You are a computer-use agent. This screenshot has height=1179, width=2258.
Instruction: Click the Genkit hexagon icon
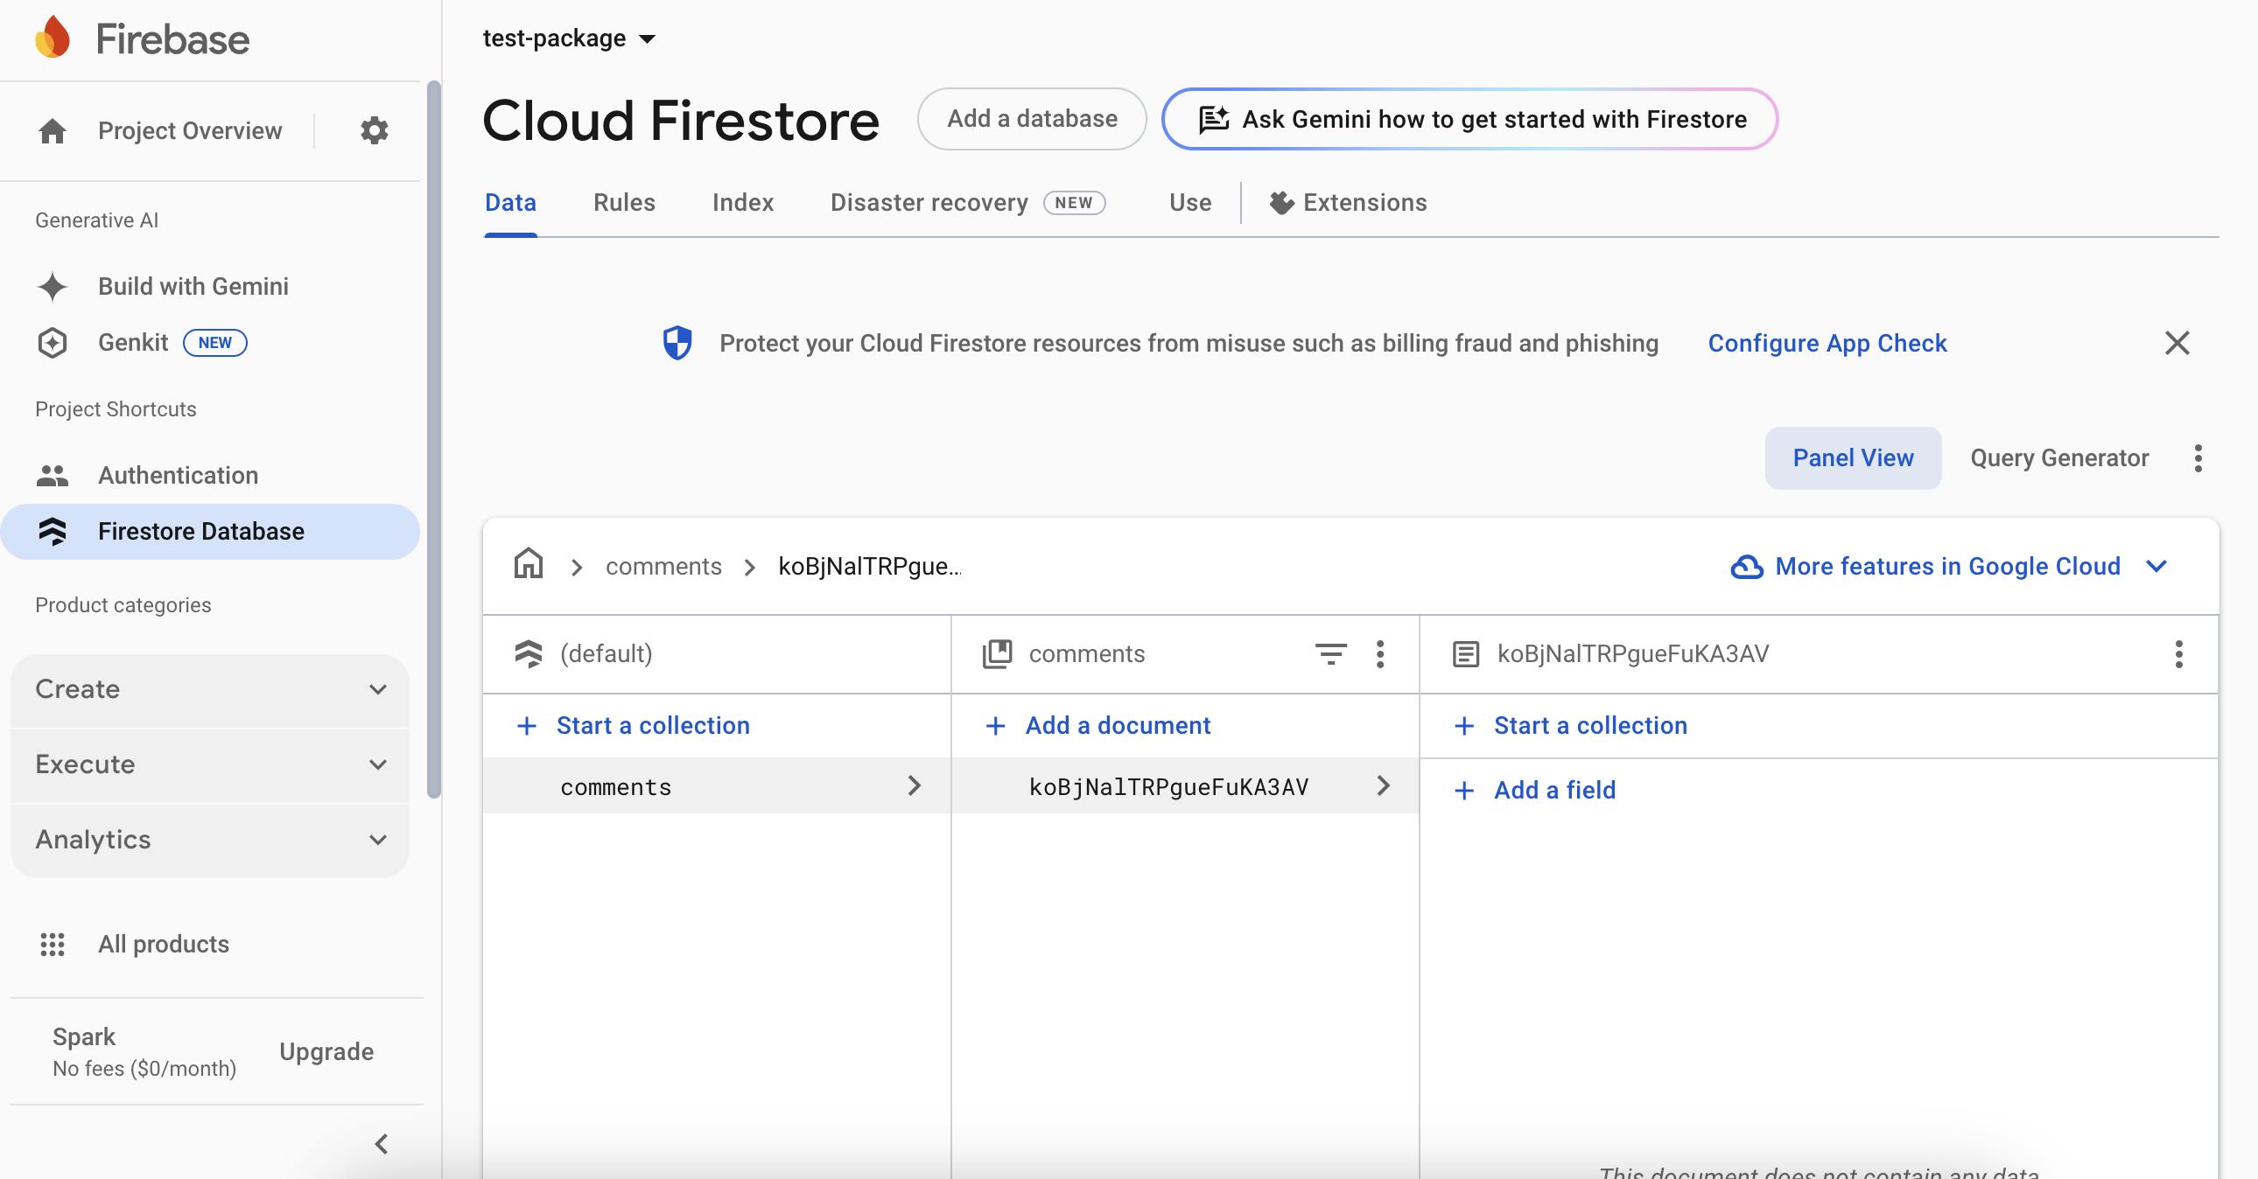(x=53, y=343)
